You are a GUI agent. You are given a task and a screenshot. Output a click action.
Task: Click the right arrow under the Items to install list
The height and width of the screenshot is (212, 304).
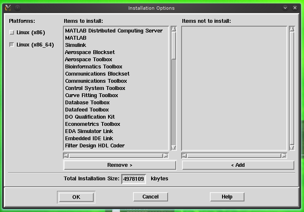pyautogui.click(x=166, y=155)
